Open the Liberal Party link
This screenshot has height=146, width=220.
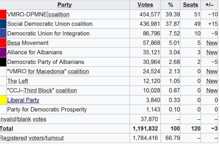coord(23,100)
